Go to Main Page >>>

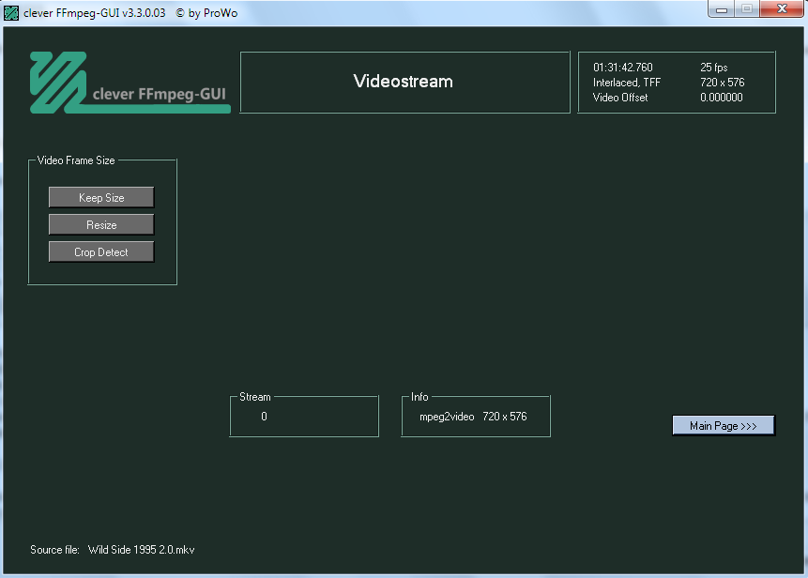click(x=723, y=425)
